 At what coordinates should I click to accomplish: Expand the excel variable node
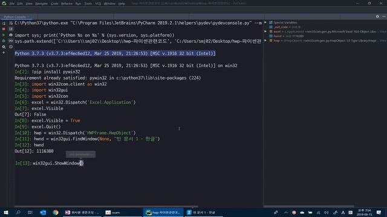(x=266, y=31)
